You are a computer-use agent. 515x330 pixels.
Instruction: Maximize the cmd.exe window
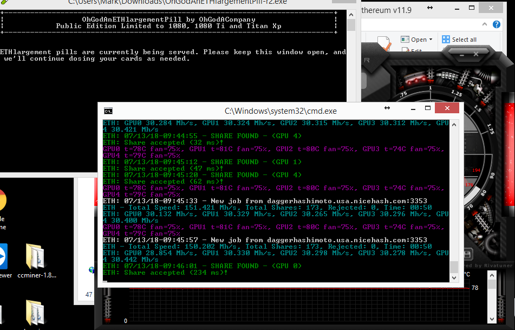[428, 108]
